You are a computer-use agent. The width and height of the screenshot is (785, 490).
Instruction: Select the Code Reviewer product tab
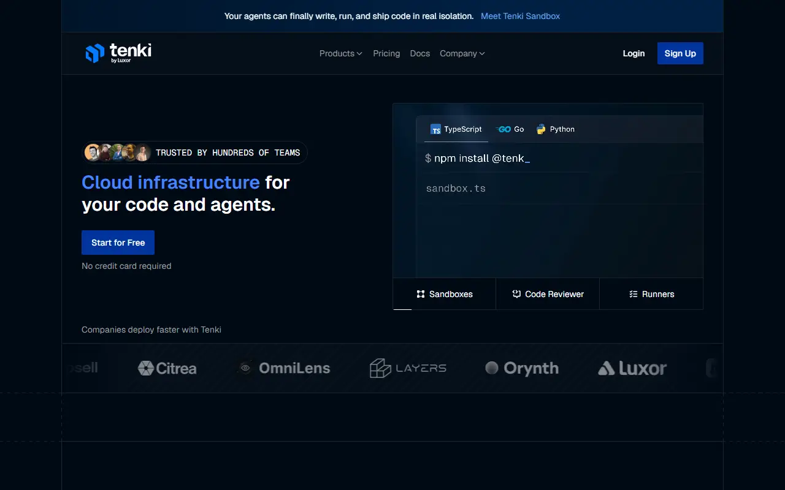(x=548, y=294)
